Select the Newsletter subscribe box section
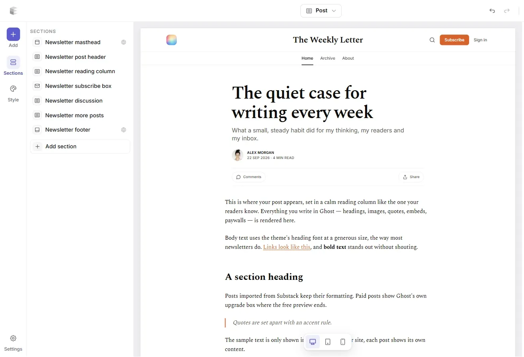The image size is (524, 357). point(80,86)
